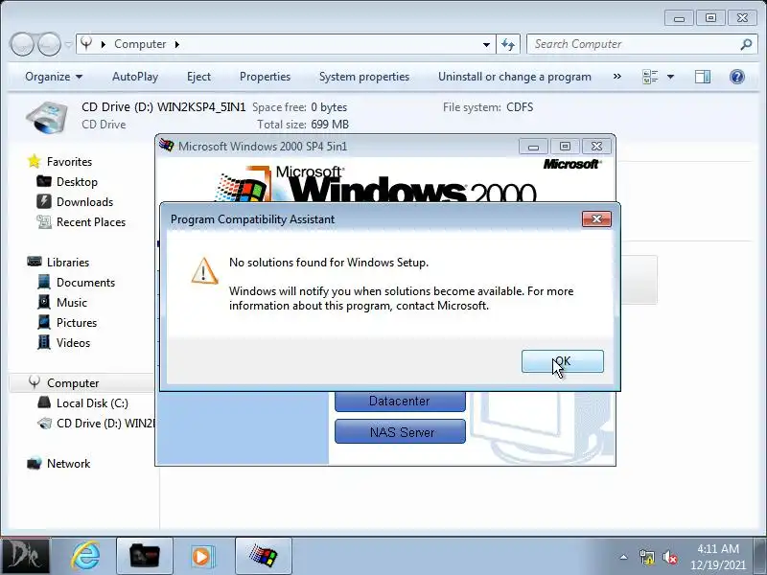Click the Microsoft logo in setup window

click(x=571, y=164)
